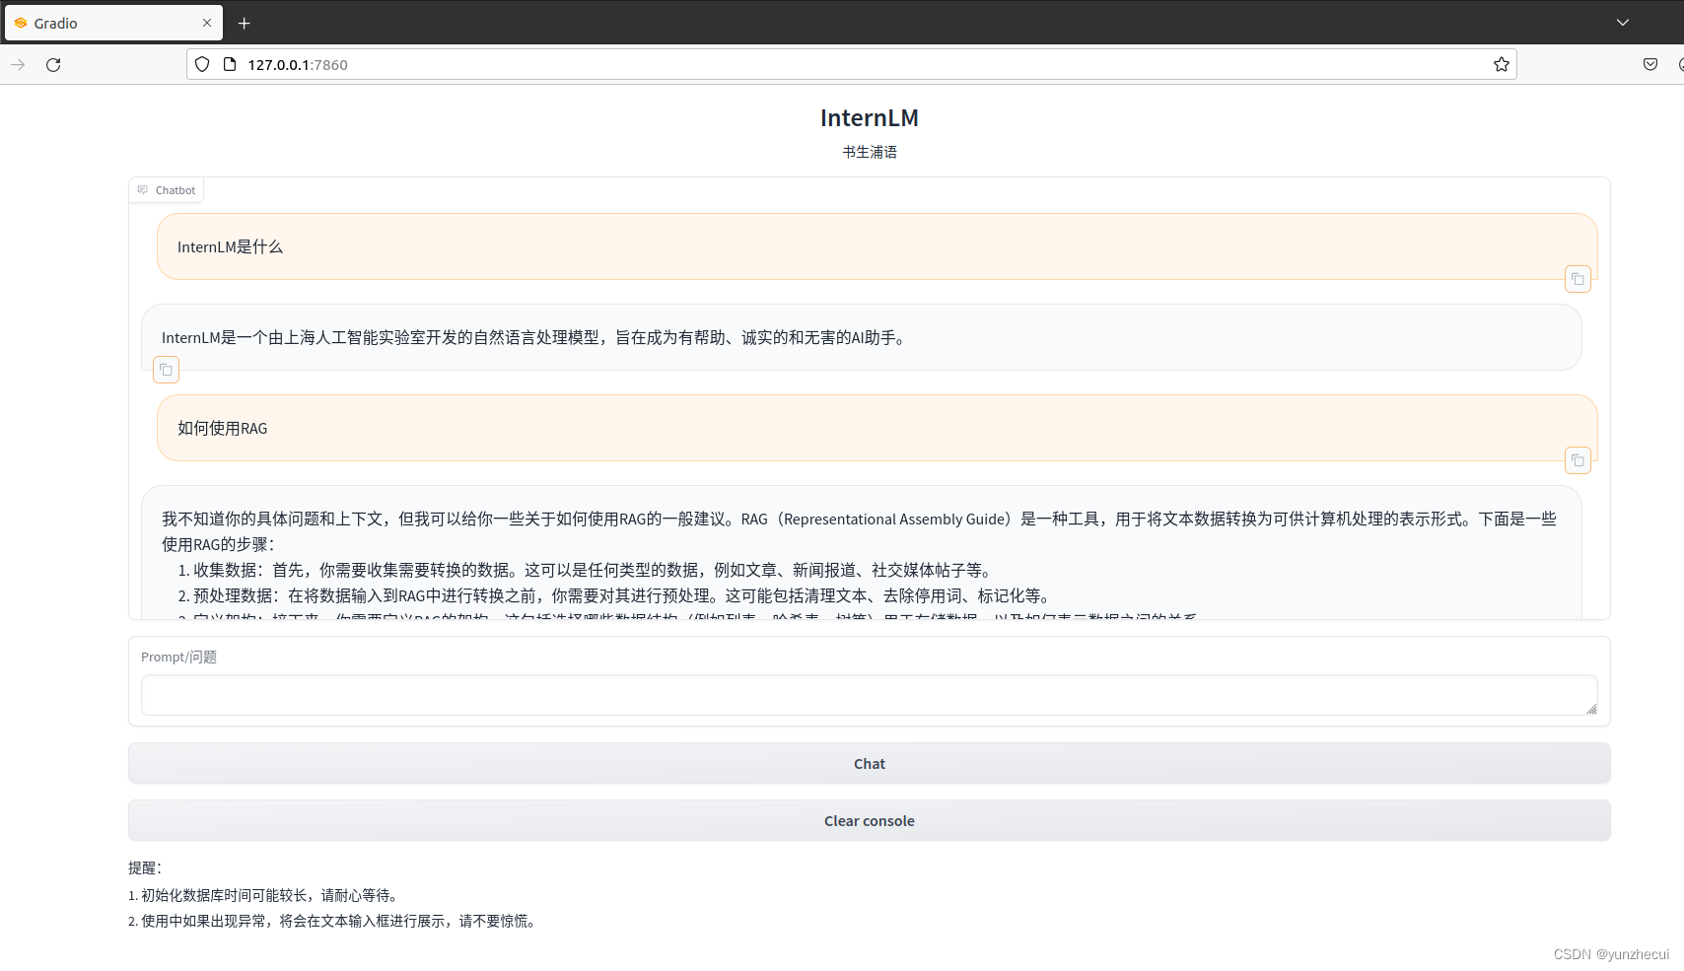The image size is (1684, 971).
Task: Reload the page with the refresh icon
Action: pos(53,65)
